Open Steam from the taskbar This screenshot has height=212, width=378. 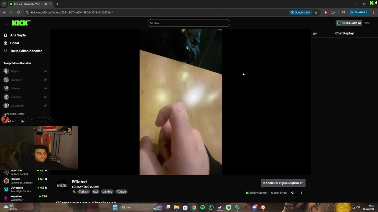[x=220, y=207]
